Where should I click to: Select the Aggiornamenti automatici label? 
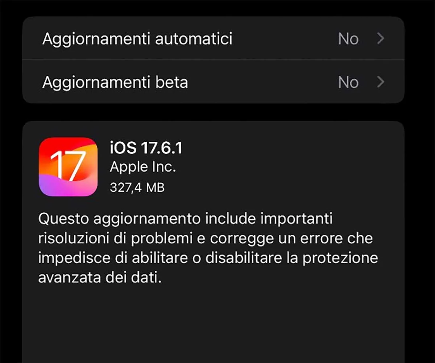[137, 39]
